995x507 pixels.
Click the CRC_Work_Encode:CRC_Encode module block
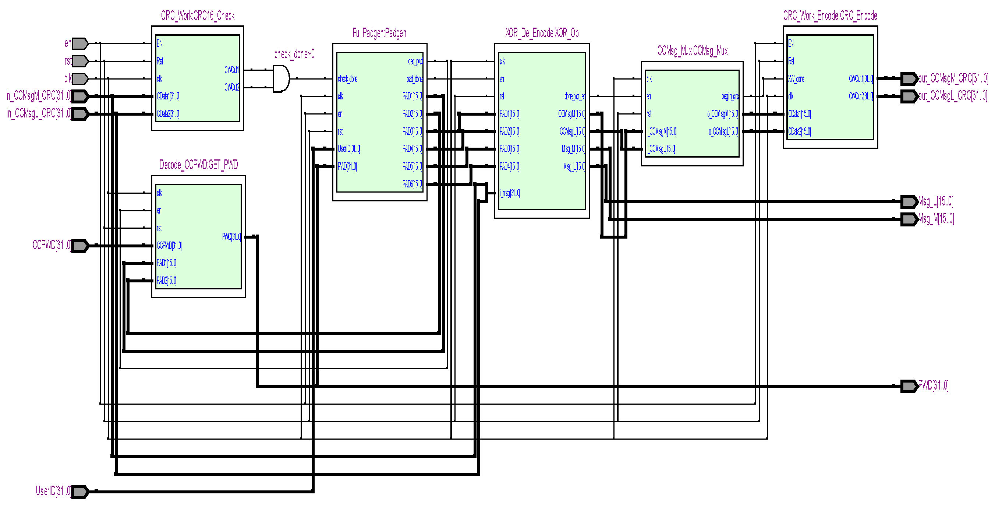pos(831,87)
